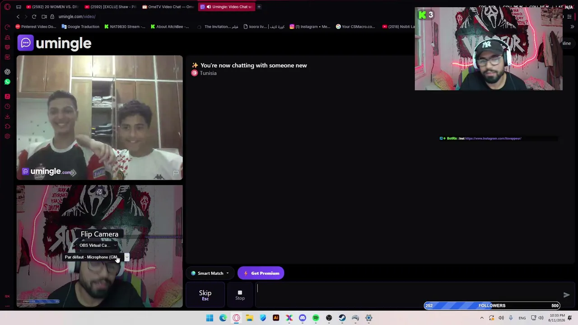Open the Opera sidebar history clock icon
Screen dimensions: 578x325
click(x=7, y=107)
